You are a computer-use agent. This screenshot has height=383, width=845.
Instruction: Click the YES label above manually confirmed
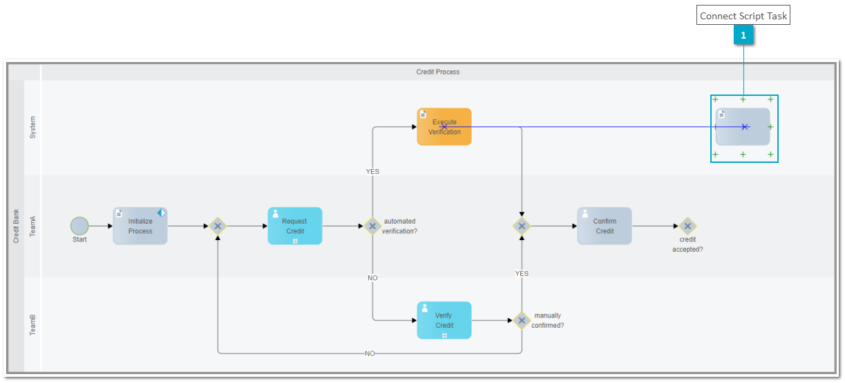click(522, 274)
